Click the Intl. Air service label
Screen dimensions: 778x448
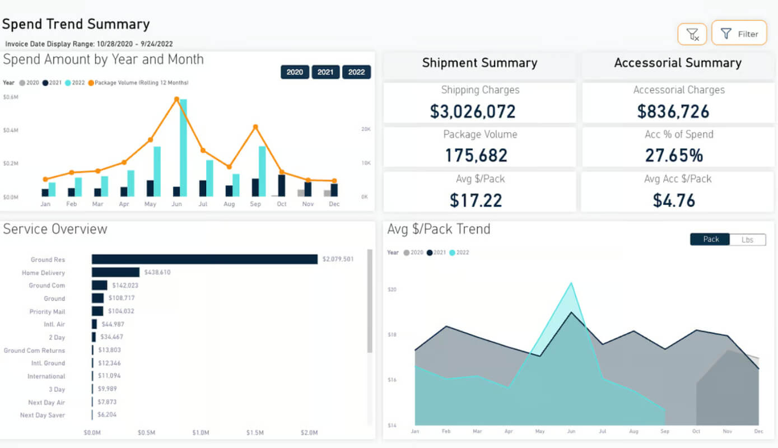click(54, 324)
